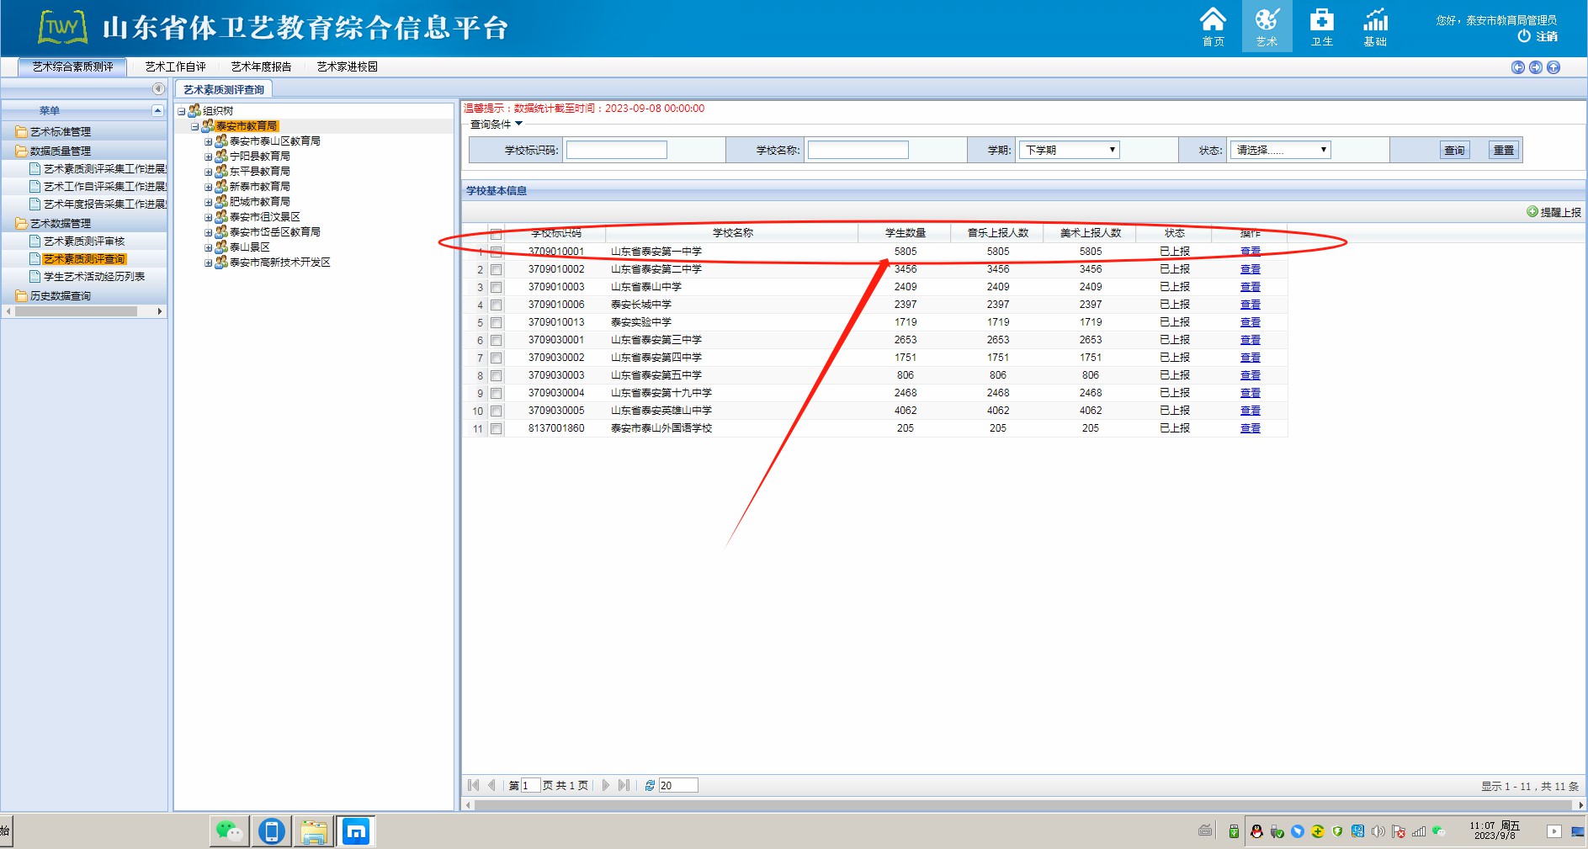This screenshot has height=849, width=1588.
Task: Click the 查询 search button
Action: (1454, 150)
